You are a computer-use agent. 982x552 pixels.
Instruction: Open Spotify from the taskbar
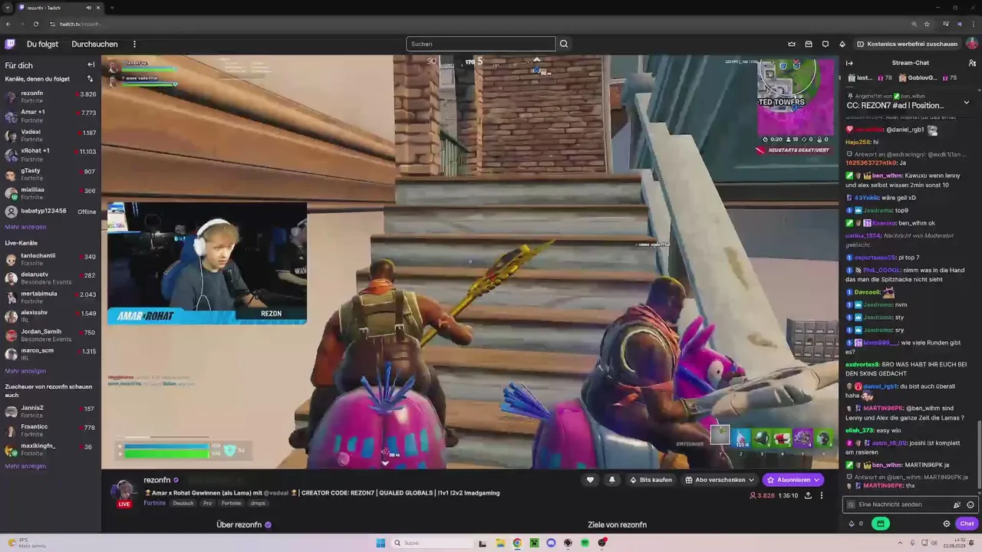(x=585, y=543)
